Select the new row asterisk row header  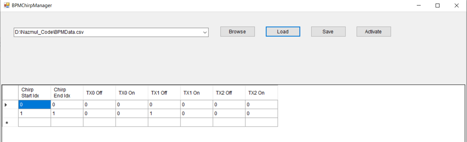(10, 122)
